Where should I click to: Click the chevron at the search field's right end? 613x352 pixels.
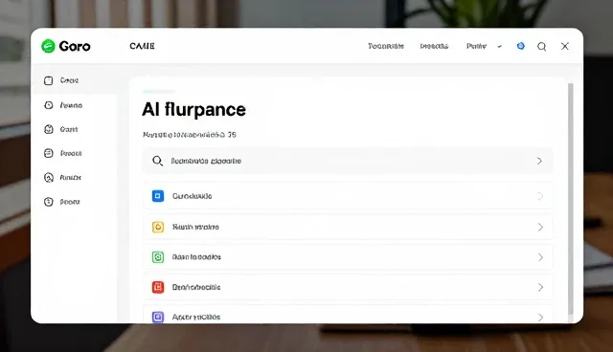540,161
